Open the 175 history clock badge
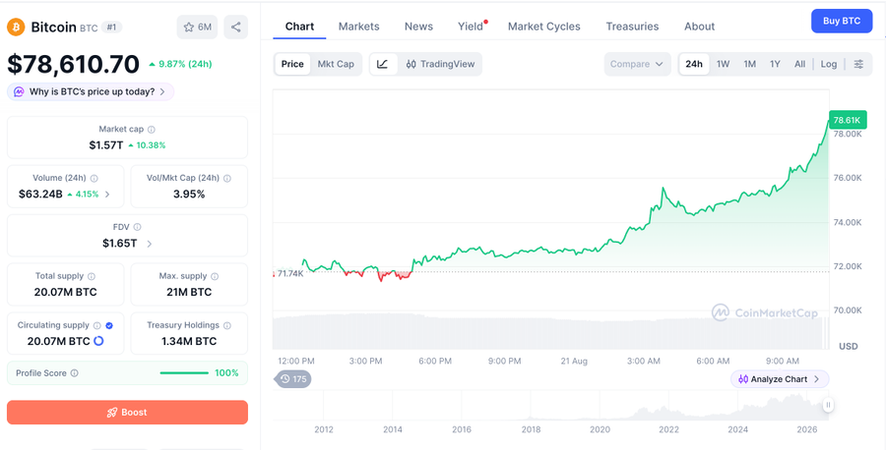886x450 pixels. click(293, 379)
